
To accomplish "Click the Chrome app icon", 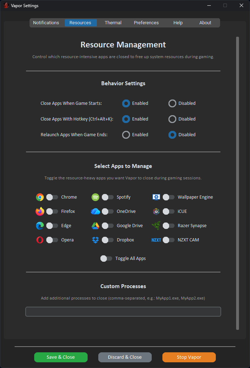I will (x=40, y=197).
